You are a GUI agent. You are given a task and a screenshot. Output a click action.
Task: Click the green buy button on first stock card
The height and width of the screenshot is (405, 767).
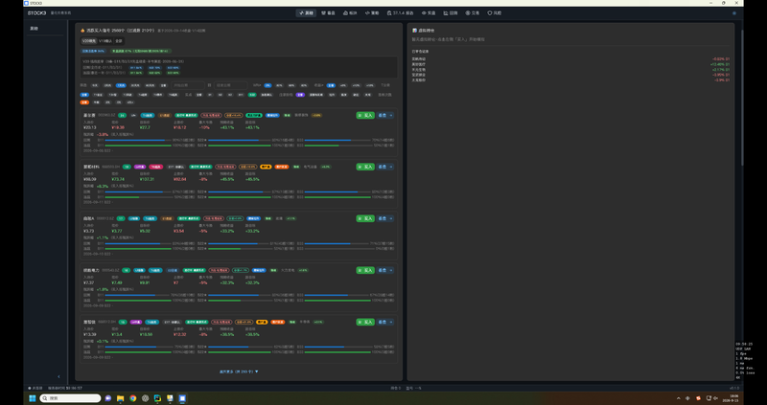(x=365, y=115)
